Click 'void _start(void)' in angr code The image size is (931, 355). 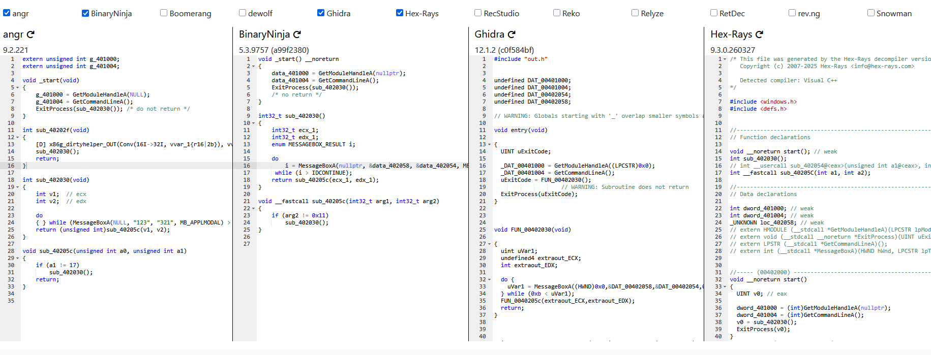pos(51,80)
